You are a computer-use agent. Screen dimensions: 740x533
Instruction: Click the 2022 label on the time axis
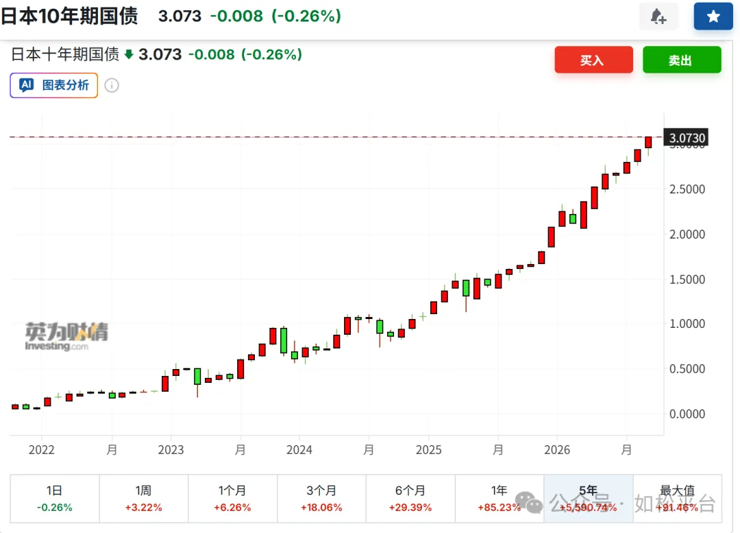[42, 449]
